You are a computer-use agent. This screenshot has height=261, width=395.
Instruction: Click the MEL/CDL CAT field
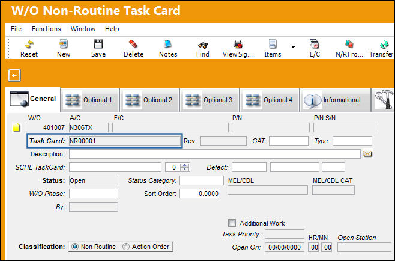click(x=333, y=190)
